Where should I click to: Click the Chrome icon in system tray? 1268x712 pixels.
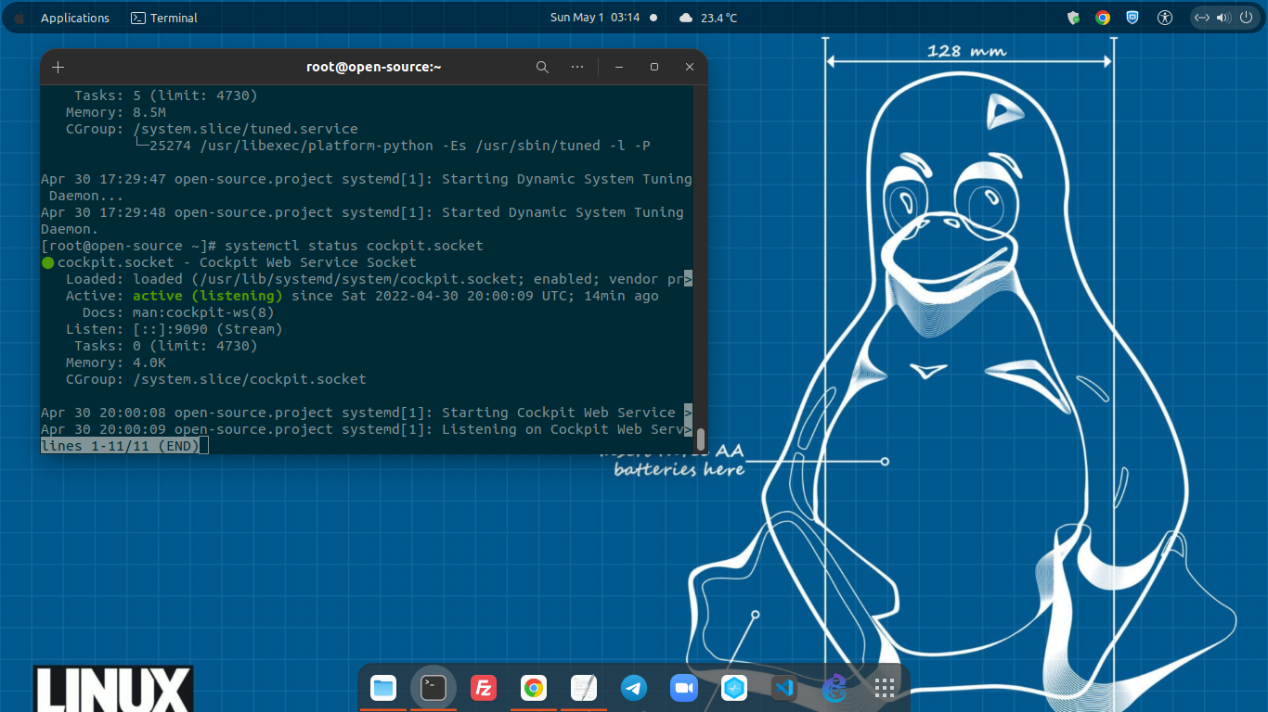[1103, 18]
